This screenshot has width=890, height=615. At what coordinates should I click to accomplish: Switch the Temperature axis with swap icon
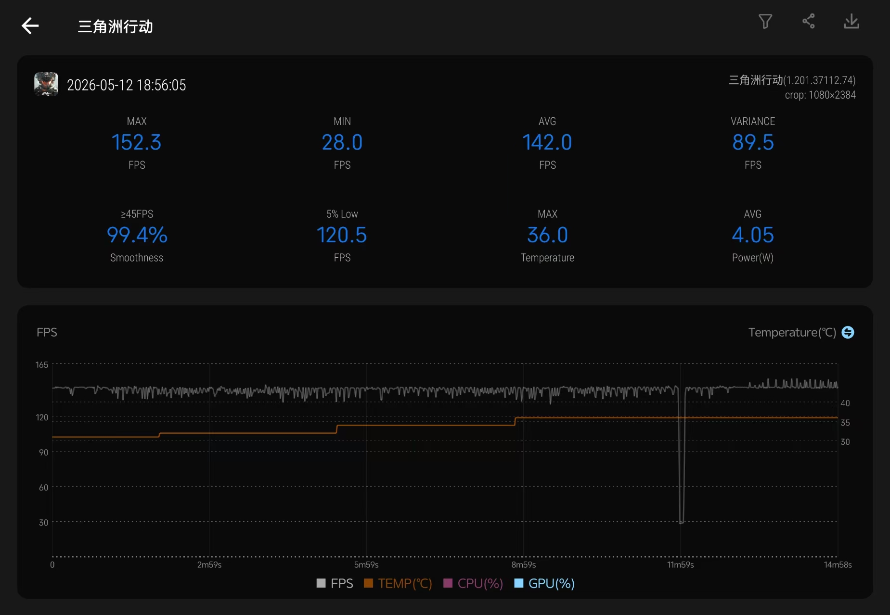848,332
